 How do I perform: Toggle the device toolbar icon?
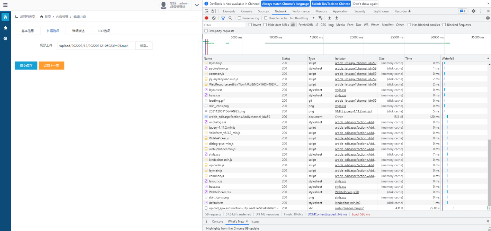pyautogui.click(x=213, y=11)
